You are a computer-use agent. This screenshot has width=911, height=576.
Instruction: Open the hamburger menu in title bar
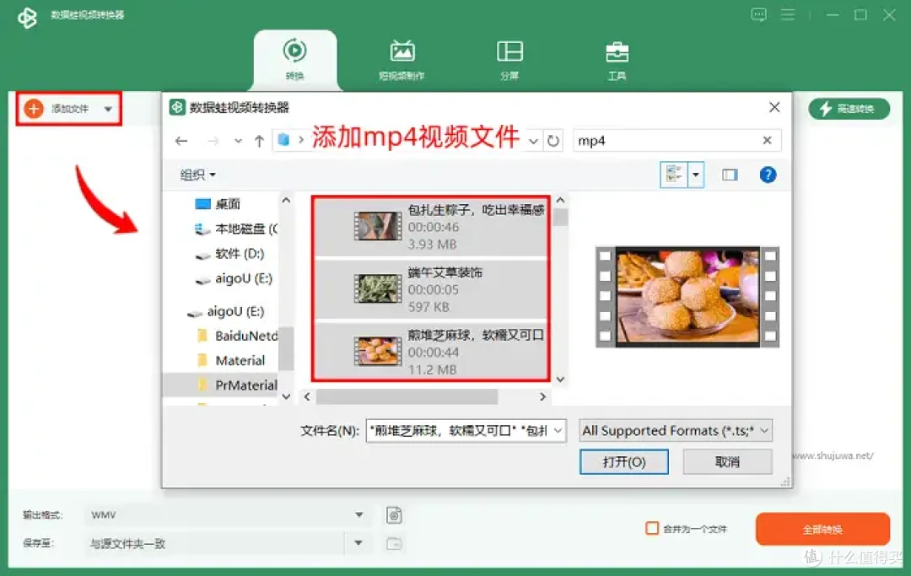[x=788, y=14]
